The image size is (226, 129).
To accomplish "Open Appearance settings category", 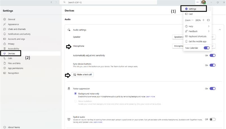I will (x=13, y=24).
